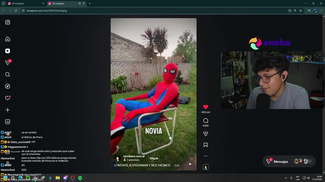Open the browser zoom magnifier icon
325x182 pixels.
(x=295, y=11)
